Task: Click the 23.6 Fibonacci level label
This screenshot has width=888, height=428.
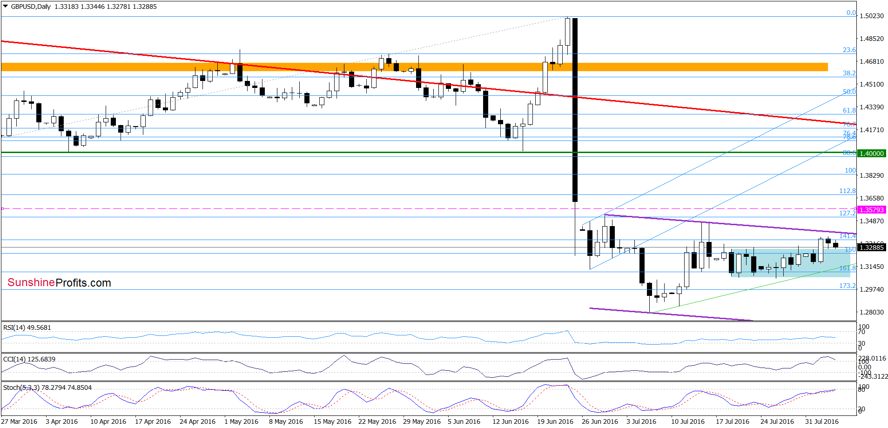Action: (849, 50)
